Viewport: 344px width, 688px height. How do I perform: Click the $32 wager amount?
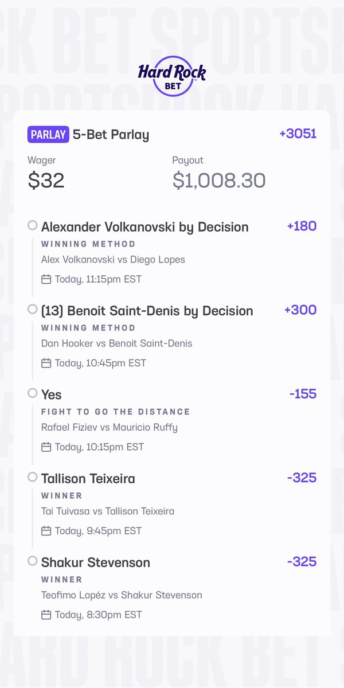[46, 181]
